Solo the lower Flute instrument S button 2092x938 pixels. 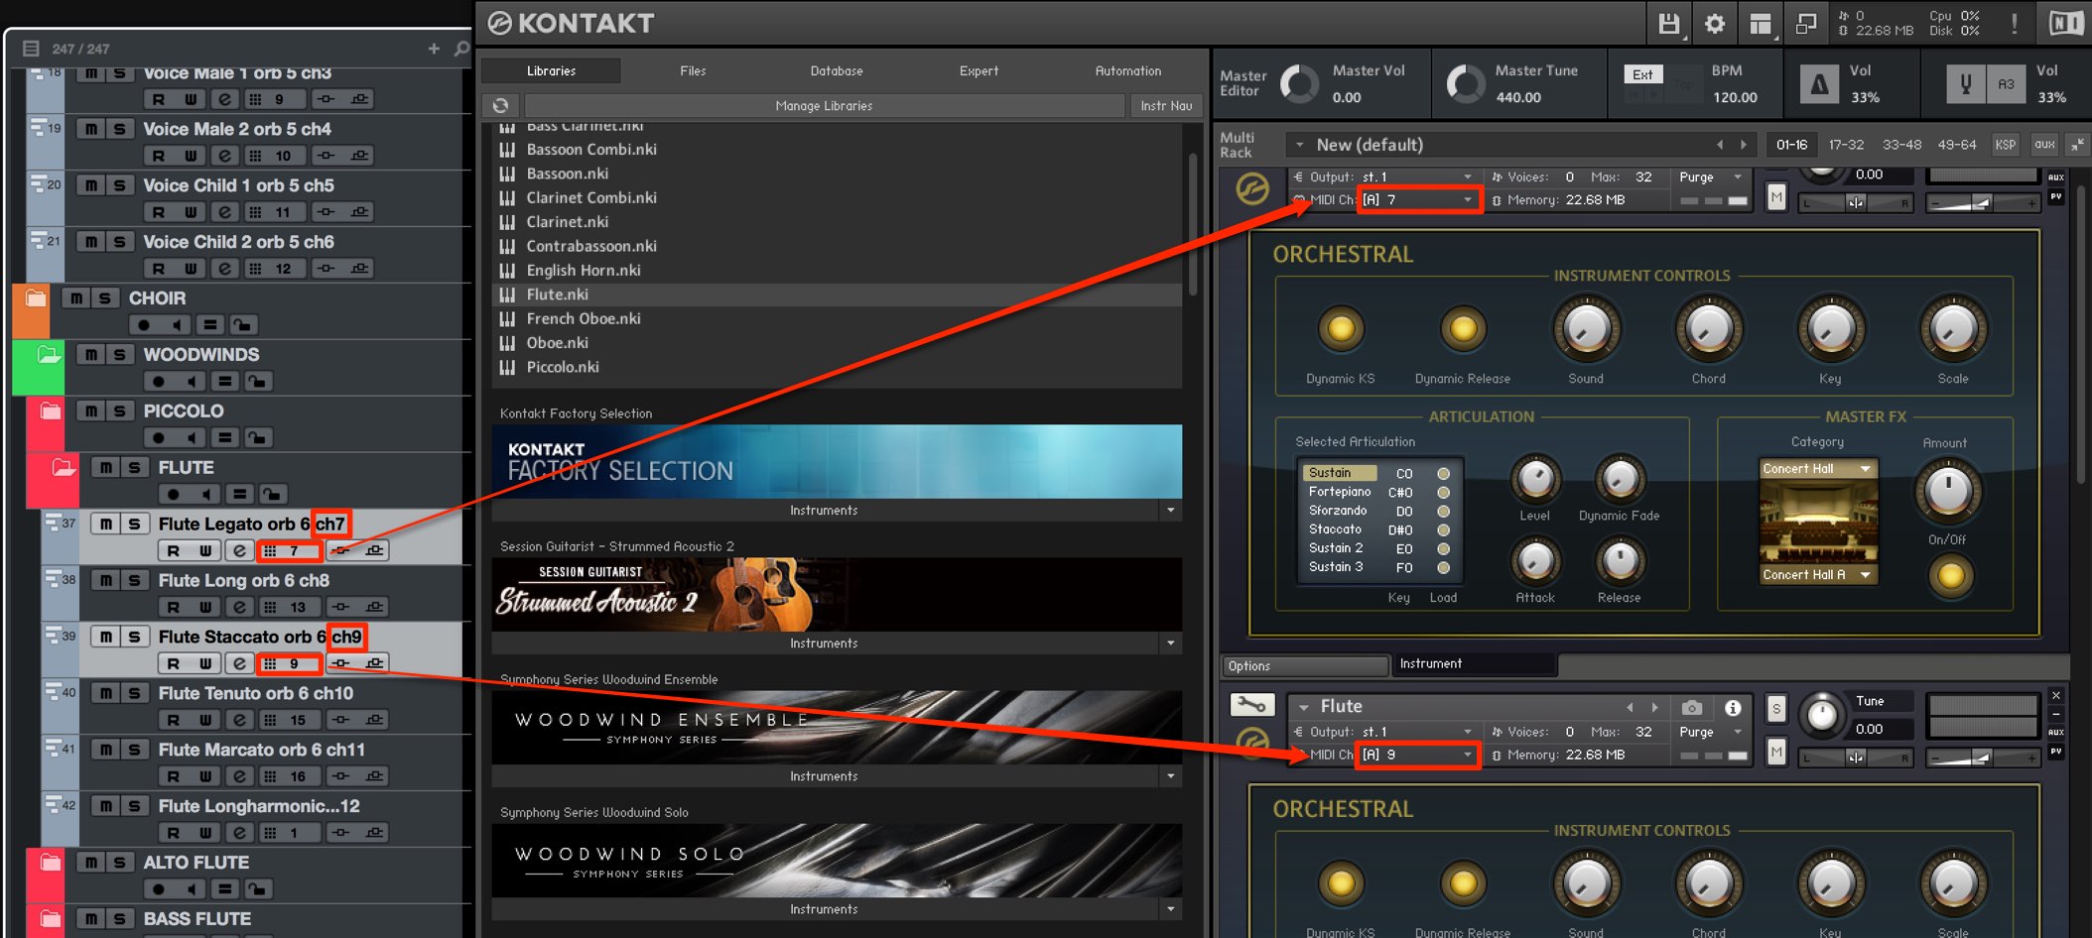(1776, 708)
